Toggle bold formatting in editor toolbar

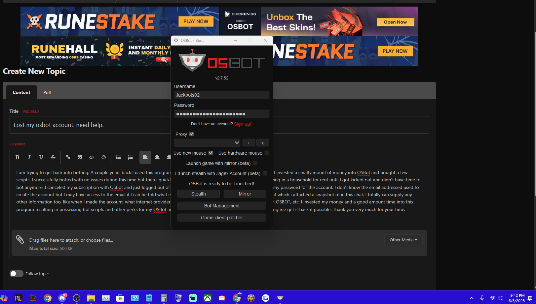[17, 157]
